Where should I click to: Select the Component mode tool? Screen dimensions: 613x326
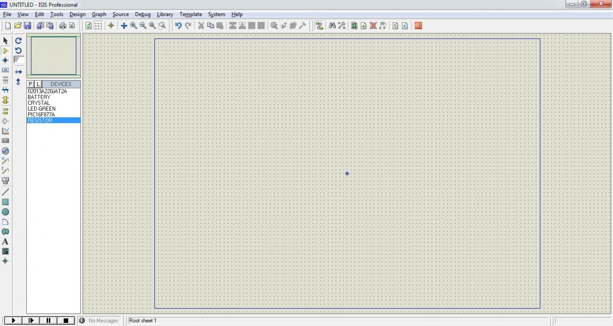[x=5, y=51]
